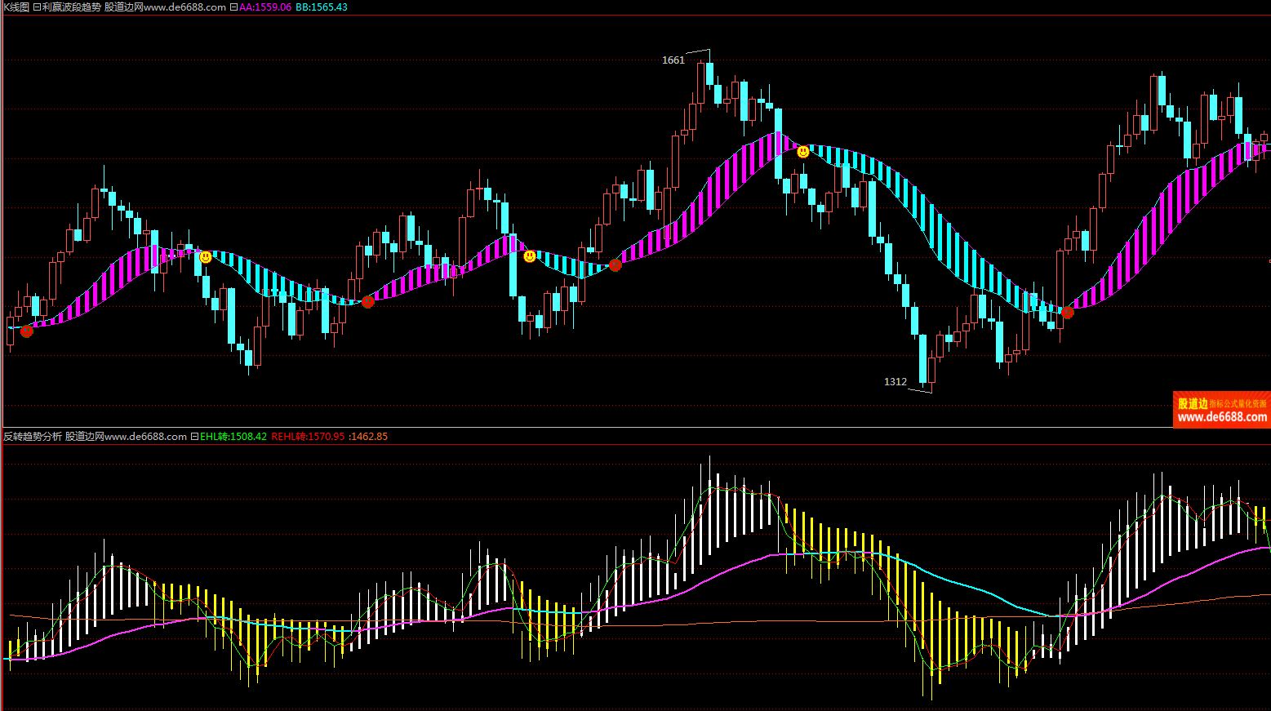1271x711 pixels.
Task: Click the orange 股道边 watermark logo
Action: (1193, 403)
